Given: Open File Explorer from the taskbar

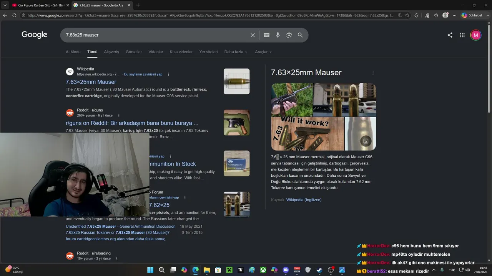Looking at the screenshot, I should point(206,270).
